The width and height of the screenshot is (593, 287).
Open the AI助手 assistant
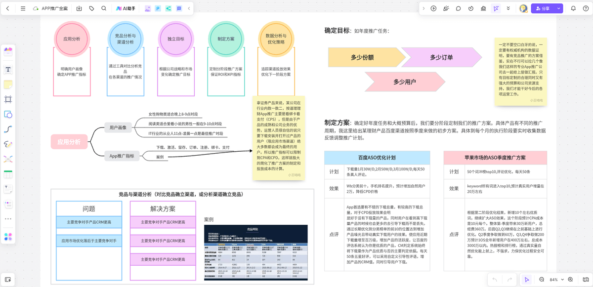[x=125, y=8]
